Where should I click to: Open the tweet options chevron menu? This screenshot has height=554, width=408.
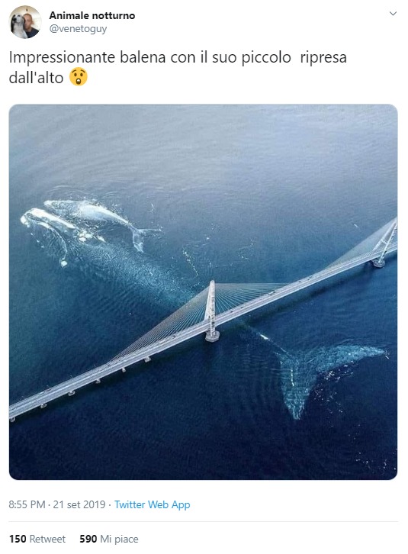point(393,14)
